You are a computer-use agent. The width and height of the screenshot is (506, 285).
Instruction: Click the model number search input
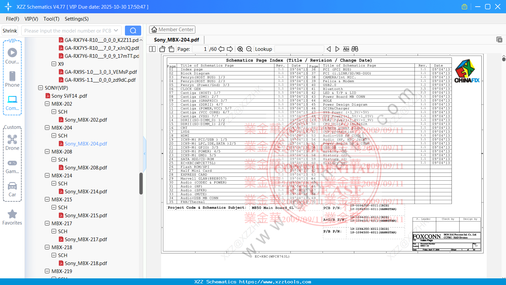coord(68,31)
